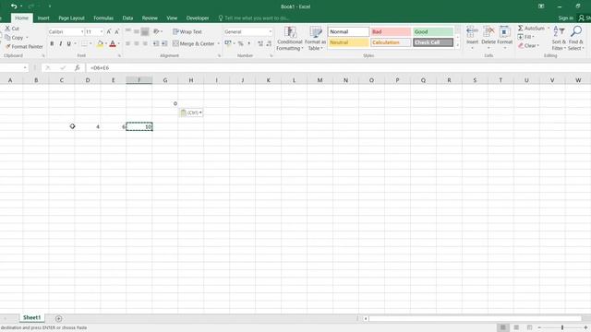Set Middle Align vertical alignment
Image resolution: width=591 pixels, height=332 pixels.
pyautogui.click(x=137, y=31)
